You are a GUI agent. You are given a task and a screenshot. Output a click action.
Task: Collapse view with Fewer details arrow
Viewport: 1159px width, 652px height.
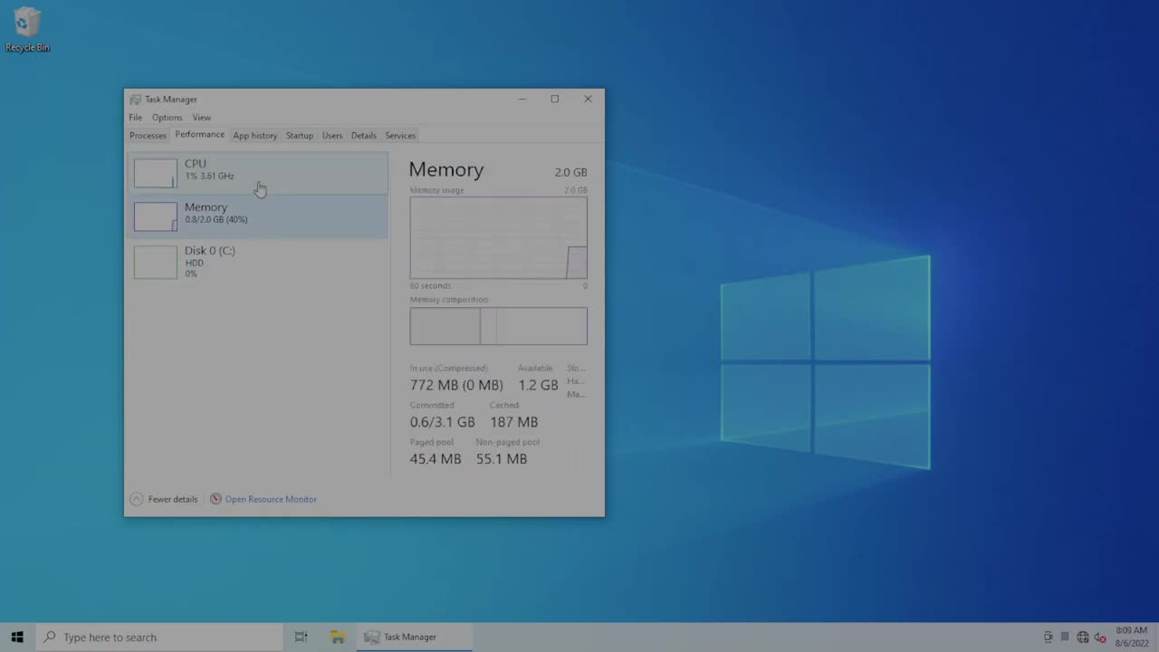[137, 499]
